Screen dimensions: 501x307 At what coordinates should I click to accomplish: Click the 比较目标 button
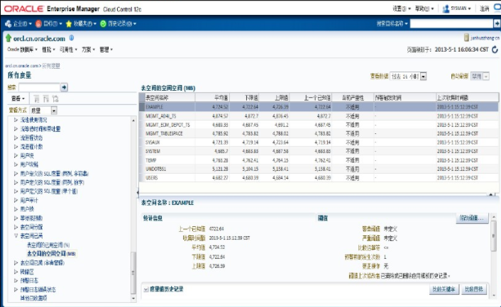[474, 289]
